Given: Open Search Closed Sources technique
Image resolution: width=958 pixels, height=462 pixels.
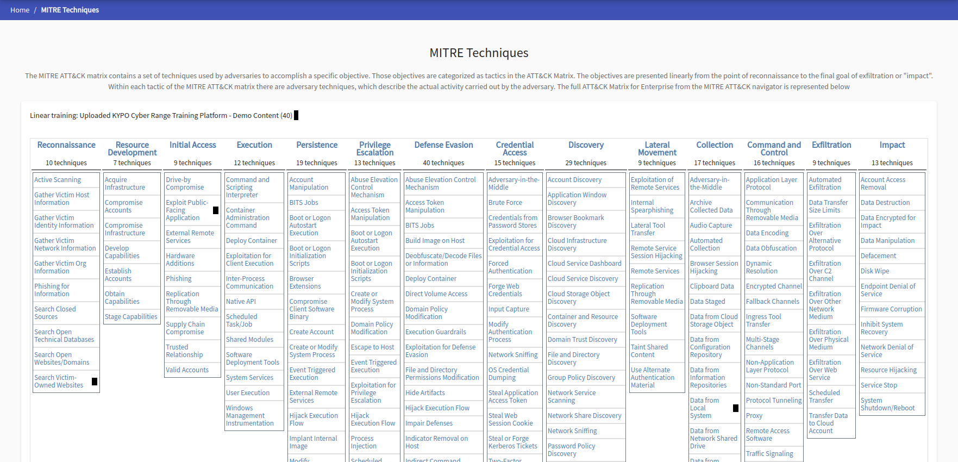Looking at the screenshot, I should click(55, 313).
